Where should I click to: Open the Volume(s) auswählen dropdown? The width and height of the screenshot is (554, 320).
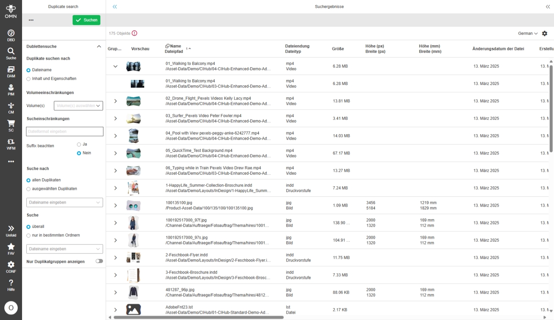[78, 106]
